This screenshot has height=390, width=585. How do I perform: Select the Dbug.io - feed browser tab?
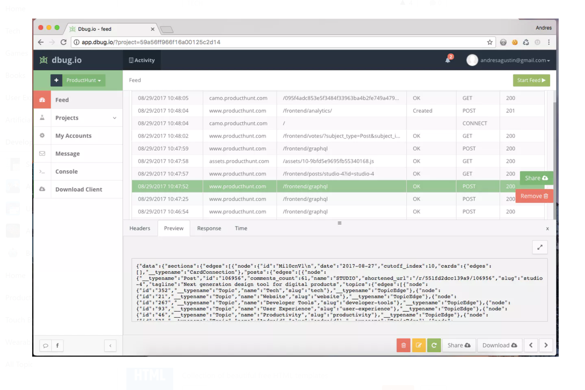(112, 29)
